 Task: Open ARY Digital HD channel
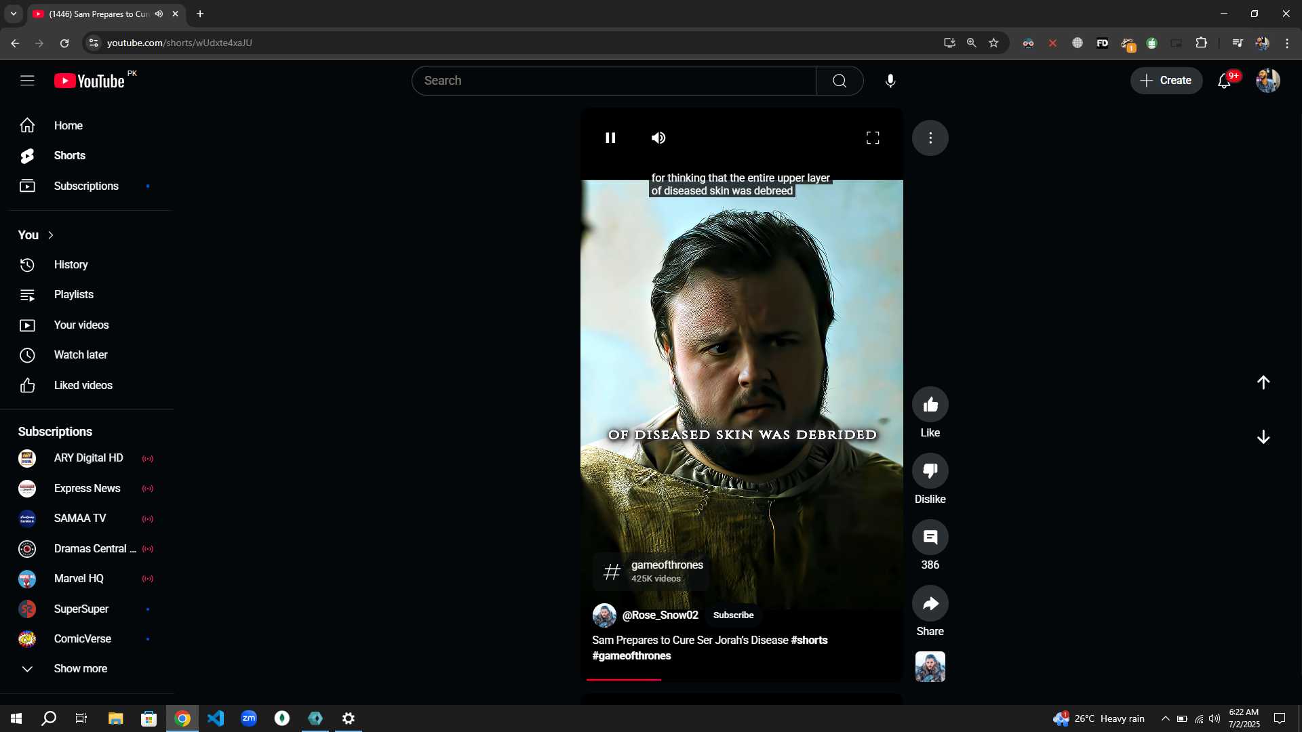click(87, 459)
